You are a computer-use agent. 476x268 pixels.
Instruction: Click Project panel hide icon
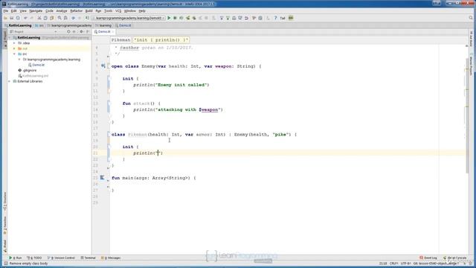(x=88, y=31)
